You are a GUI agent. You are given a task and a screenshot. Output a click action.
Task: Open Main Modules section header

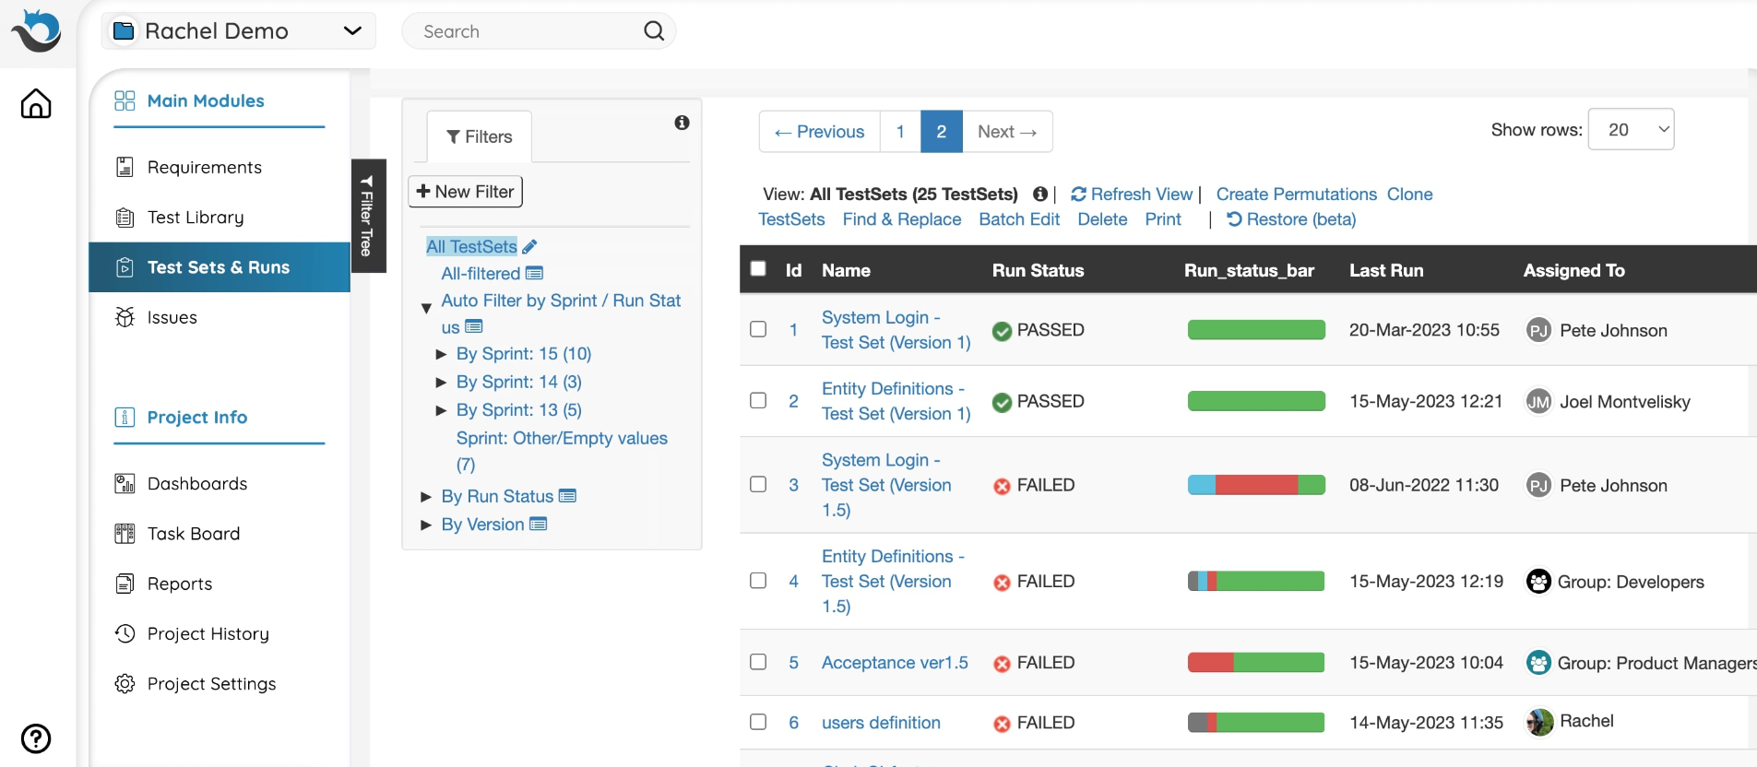206,100
